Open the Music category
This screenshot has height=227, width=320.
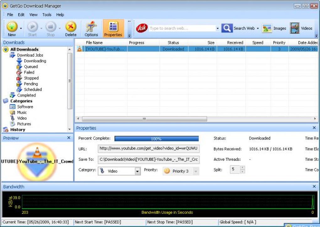click(22, 112)
